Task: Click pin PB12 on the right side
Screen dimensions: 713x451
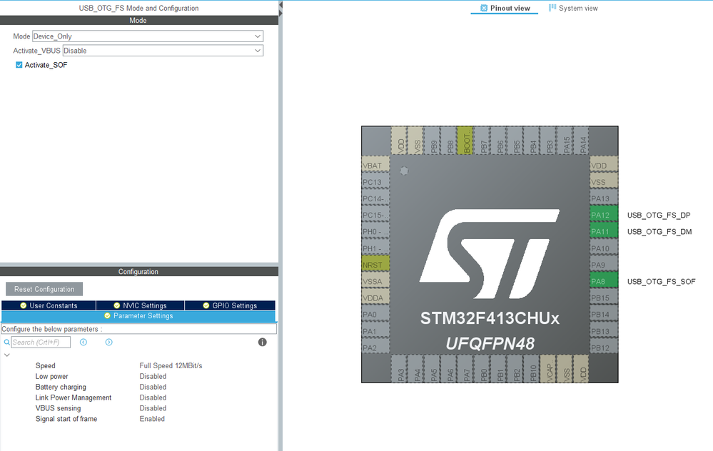Action: click(604, 348)
